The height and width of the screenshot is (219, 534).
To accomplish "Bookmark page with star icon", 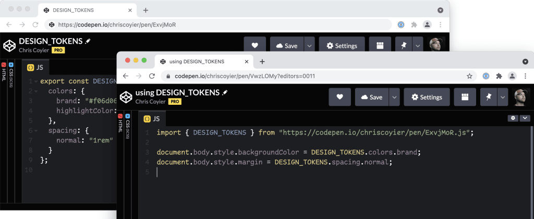I will click(x=469, y=76).
